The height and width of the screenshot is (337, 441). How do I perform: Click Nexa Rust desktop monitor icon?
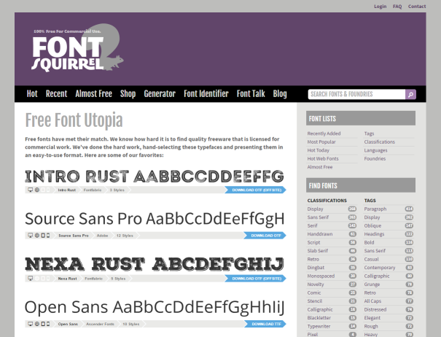[x=30, y=279]
